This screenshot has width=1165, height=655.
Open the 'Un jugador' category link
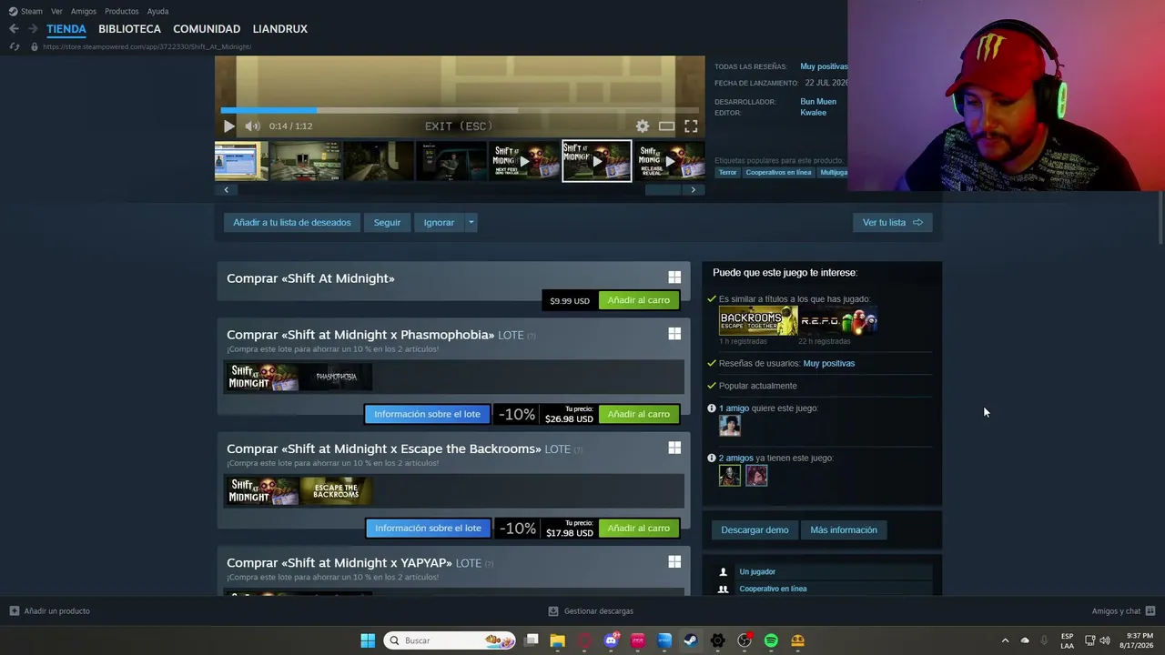coord(757,571)
